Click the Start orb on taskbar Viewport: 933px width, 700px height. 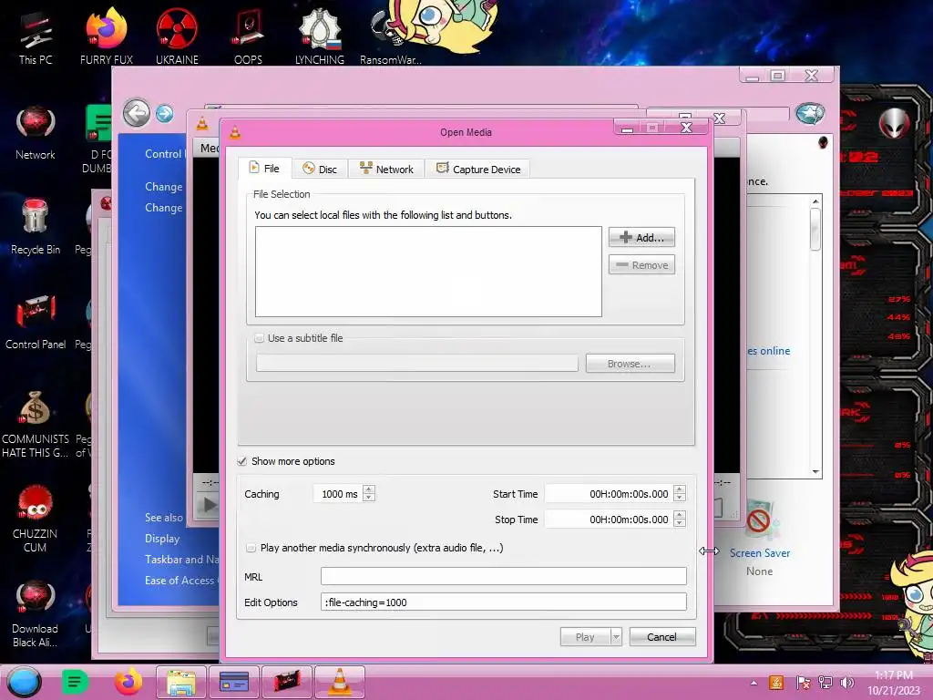25,682
